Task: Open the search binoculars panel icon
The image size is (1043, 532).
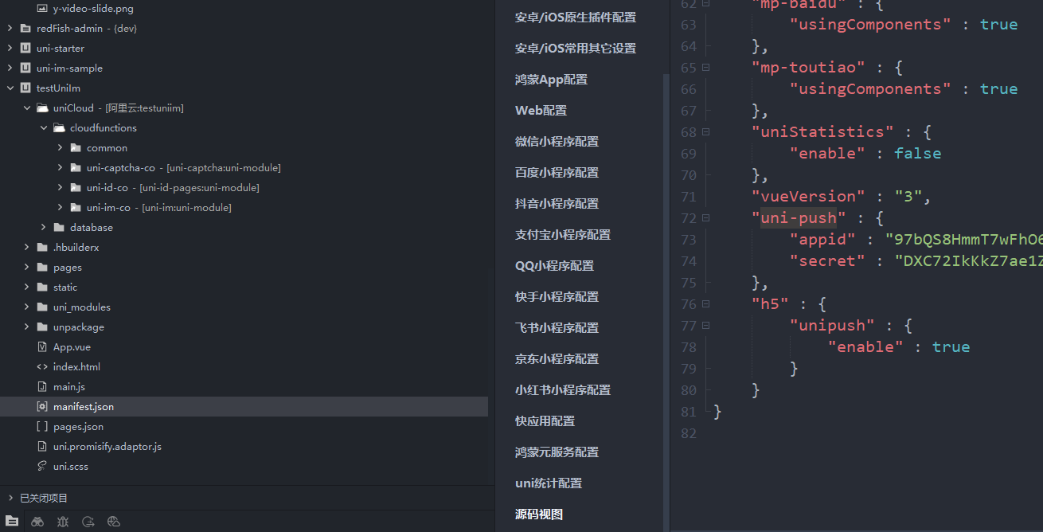Action: tap(37, 522)
